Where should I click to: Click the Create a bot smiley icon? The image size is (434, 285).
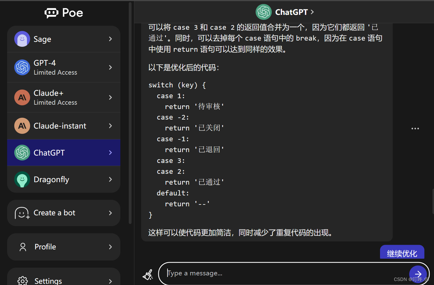point(22,213)
